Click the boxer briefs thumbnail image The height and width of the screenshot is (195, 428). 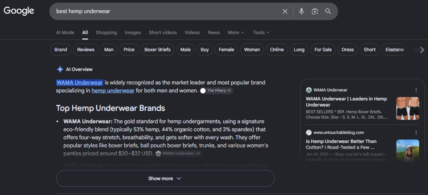pyautogui.click(x=407, y=109)
